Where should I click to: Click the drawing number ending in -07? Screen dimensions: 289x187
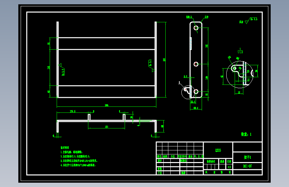point(247,166)
